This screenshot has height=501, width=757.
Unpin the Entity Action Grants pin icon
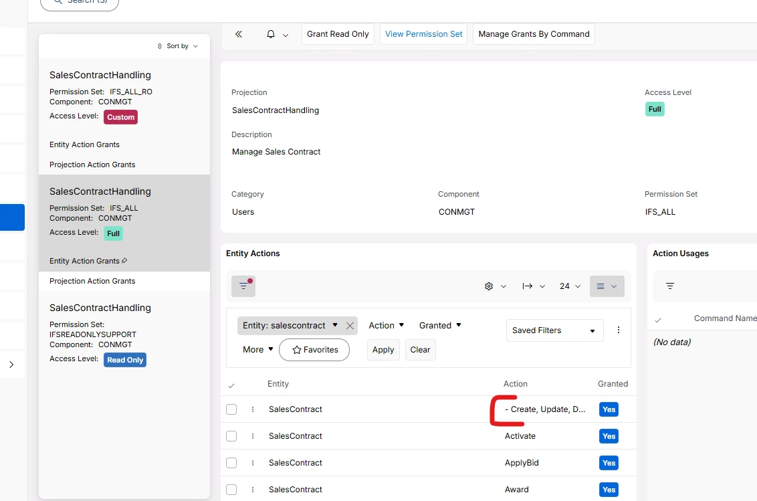point(124,260)
